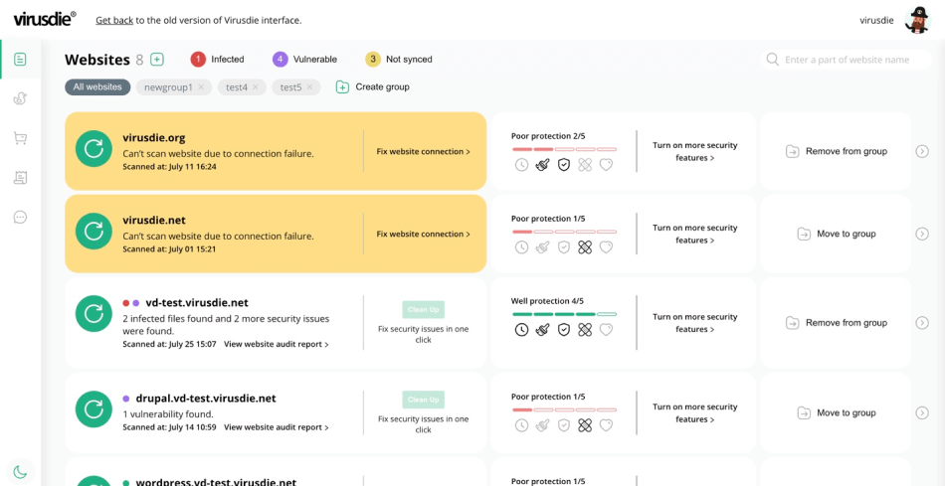The image size is (945, 486).
Task: Move virusdie.net to group
Action: pos(837,234)
